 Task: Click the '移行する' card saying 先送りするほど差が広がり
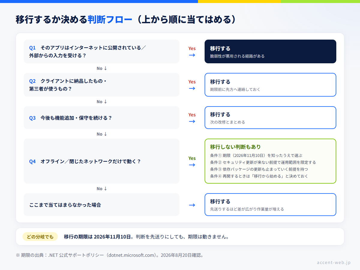pos(270,205)
